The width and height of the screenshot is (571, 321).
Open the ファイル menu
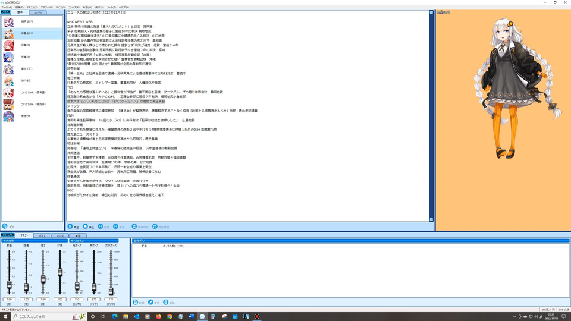(x=7, y=7)
